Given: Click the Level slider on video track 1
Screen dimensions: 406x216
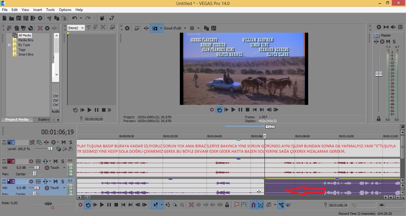Looking at the screenshot, I should tap(50, 149).
